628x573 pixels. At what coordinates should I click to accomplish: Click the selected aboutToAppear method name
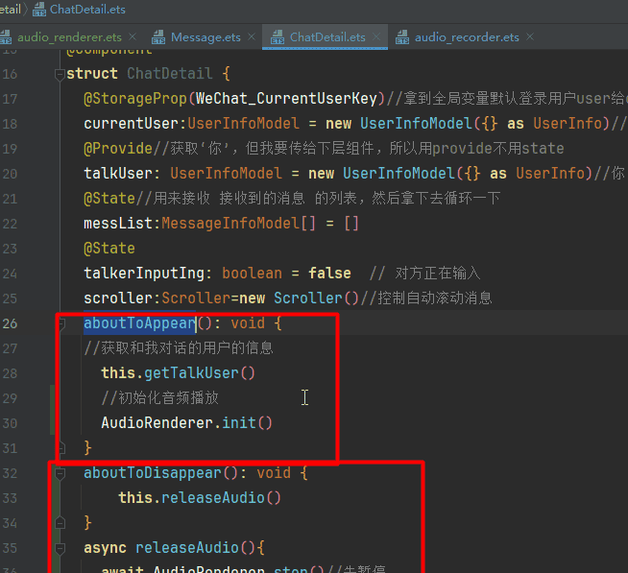pos(139,323)
